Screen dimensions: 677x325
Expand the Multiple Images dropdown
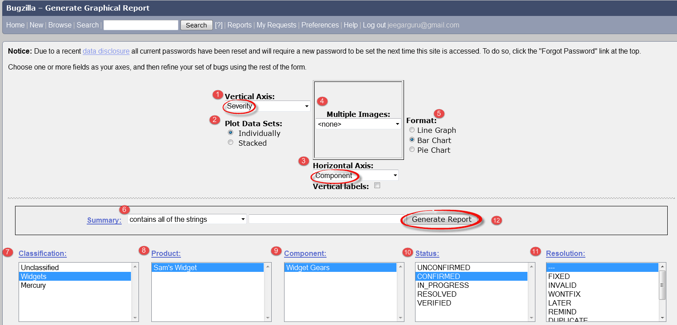(358, 124)
